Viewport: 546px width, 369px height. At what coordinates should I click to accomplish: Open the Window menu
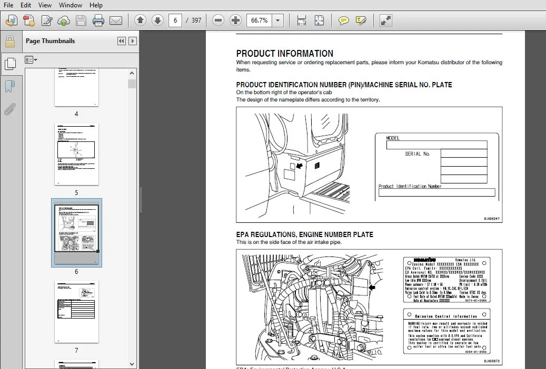[x=71, y=5]
